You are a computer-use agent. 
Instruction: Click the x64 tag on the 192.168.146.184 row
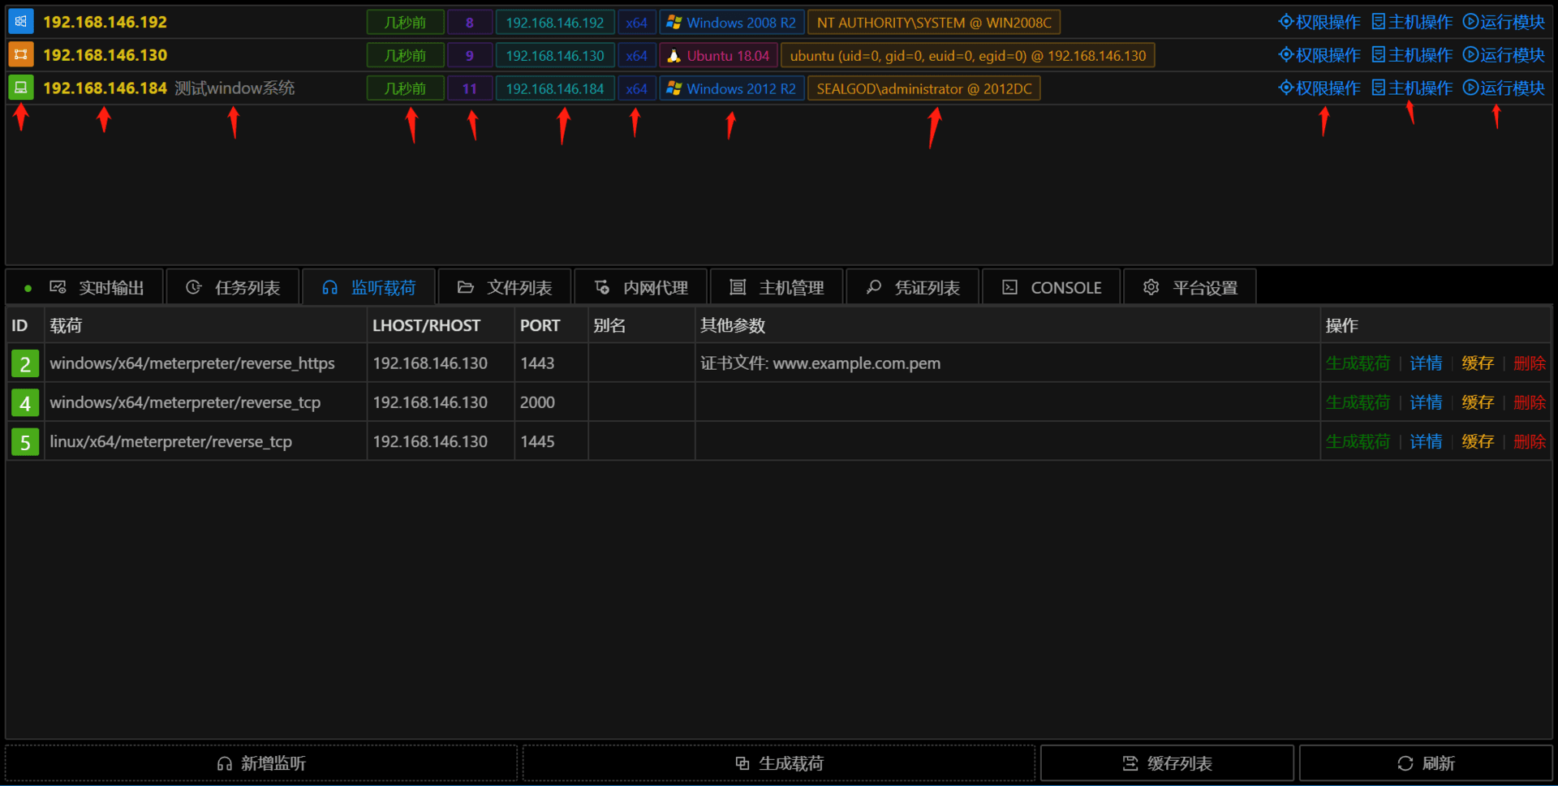[x=637, y=88]
